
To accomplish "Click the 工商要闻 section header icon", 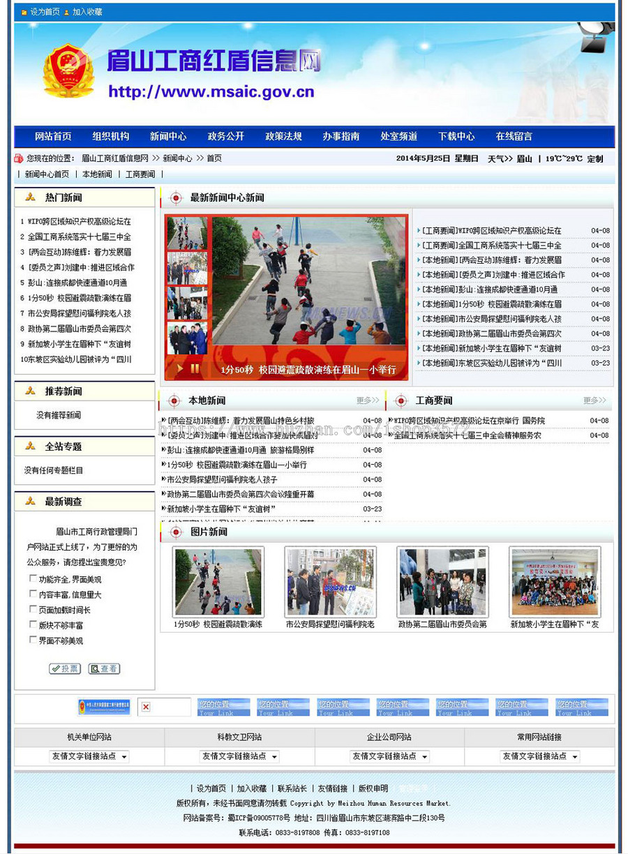I will pos(400,400).
